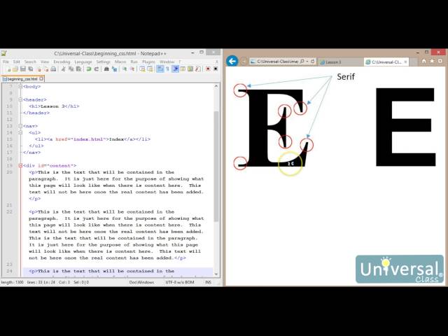
Task: Open the Plugins menu
Action: (x=148, y=62)
